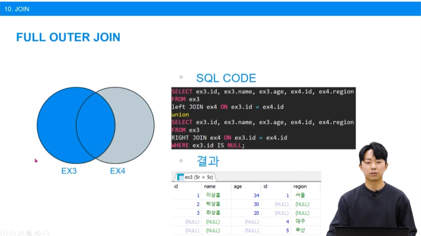Click the 서울 region cell
Screen dimensions: 421x236
(x=300, y=195)
